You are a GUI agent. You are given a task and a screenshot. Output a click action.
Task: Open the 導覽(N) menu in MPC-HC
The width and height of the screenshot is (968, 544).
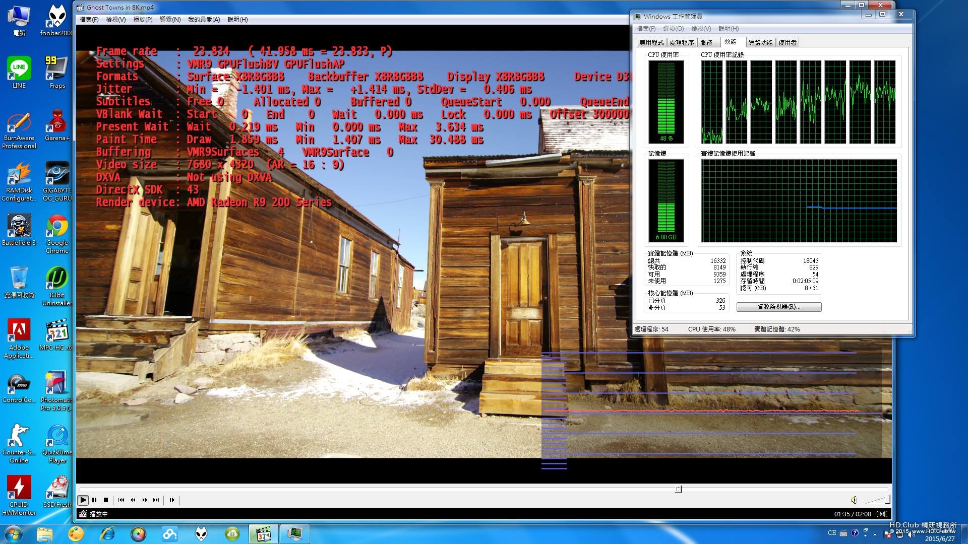point(170,20)
